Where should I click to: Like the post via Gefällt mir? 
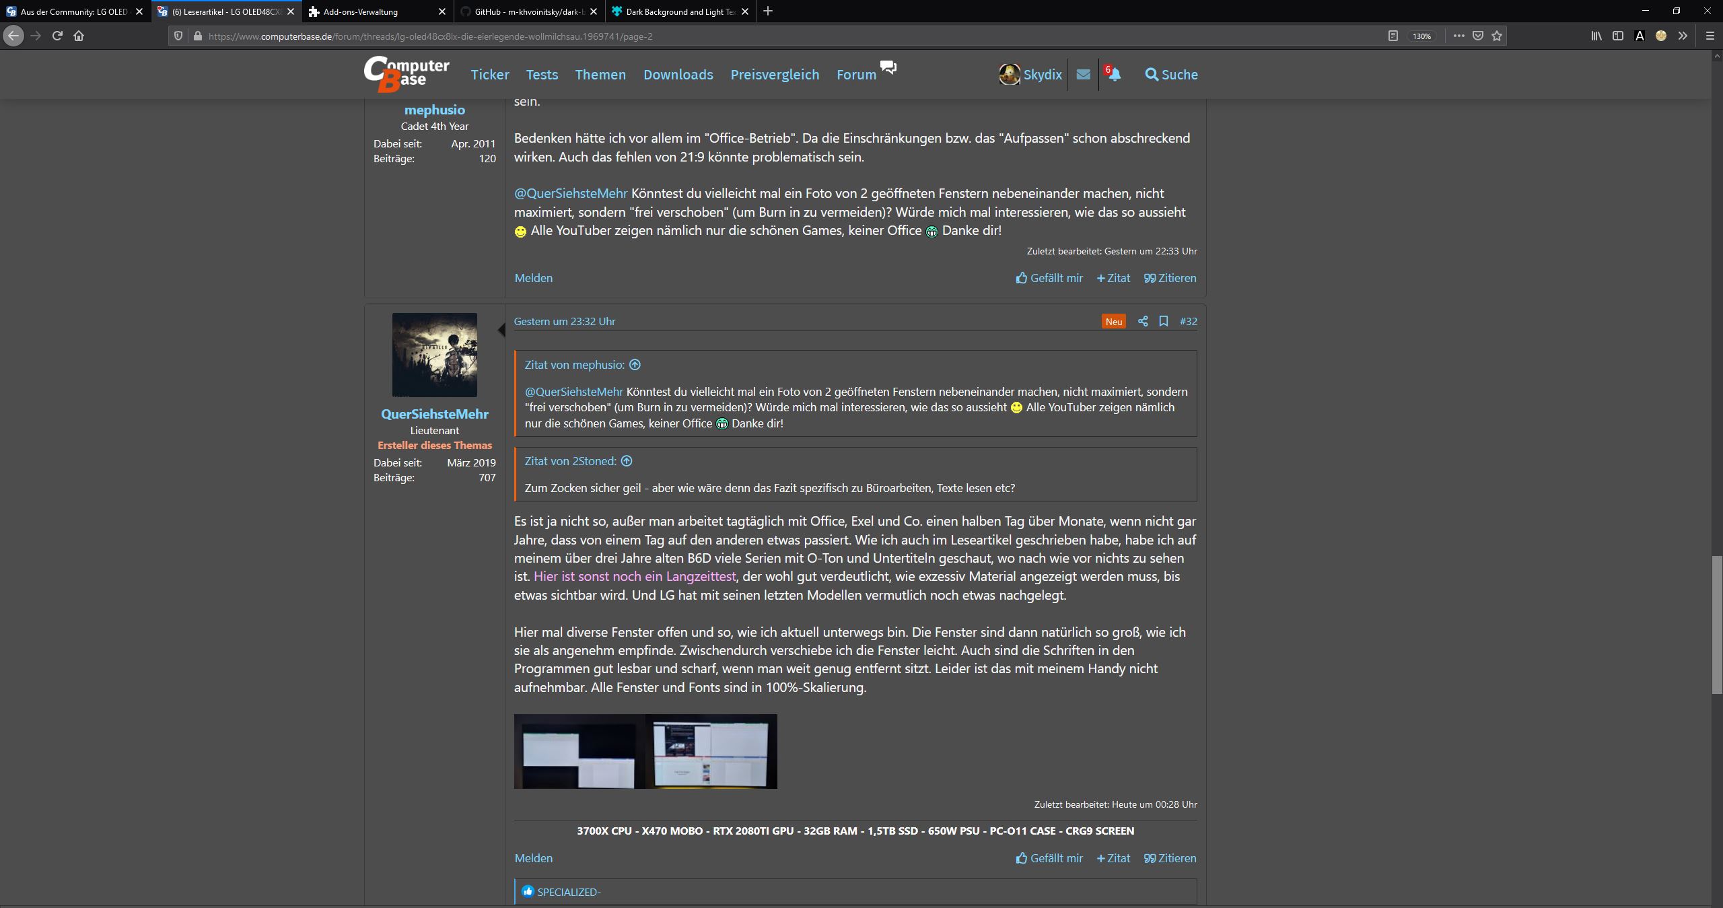(x=1049, y=858)
